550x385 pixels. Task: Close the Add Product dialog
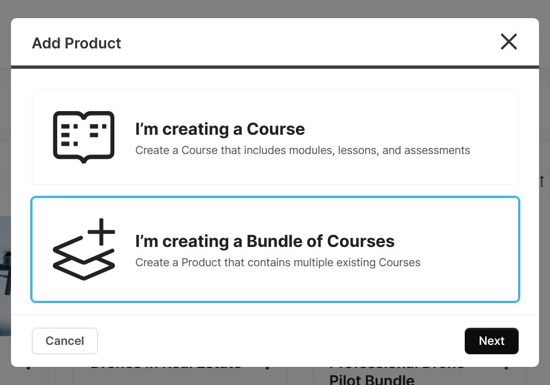tap(509, 42)
